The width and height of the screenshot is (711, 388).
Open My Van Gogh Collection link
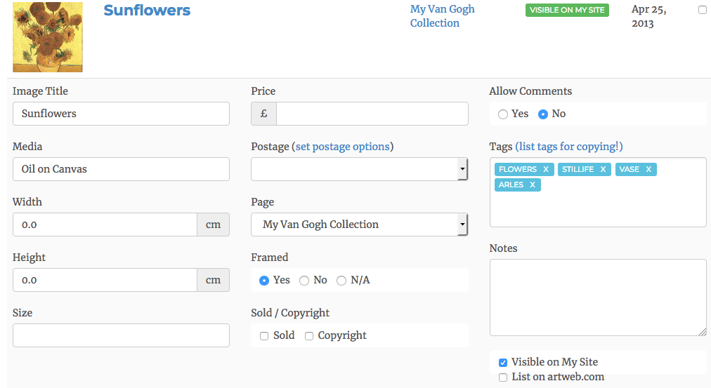(442, 16)
